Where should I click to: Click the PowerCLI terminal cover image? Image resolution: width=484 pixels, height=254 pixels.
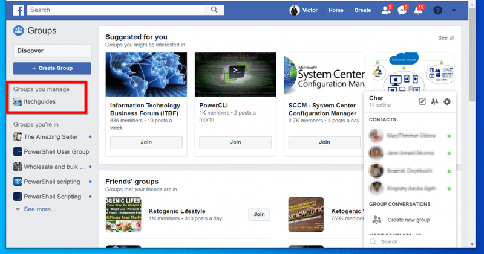(235, 74)
